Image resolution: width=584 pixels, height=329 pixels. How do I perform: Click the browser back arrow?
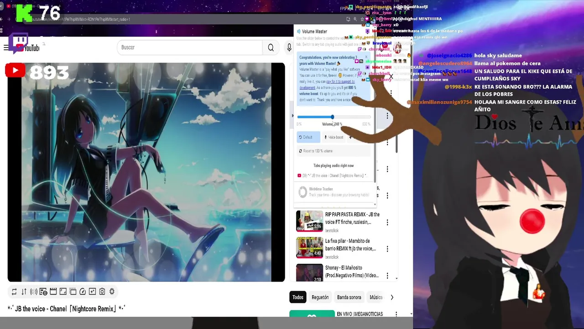coord(2,19)
